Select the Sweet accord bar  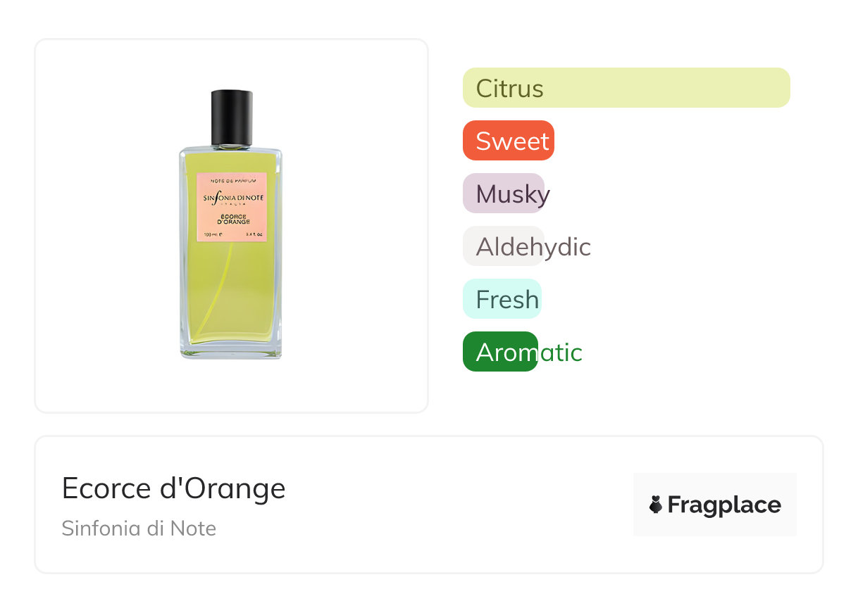pyautogui.click(x=509, y=141)
